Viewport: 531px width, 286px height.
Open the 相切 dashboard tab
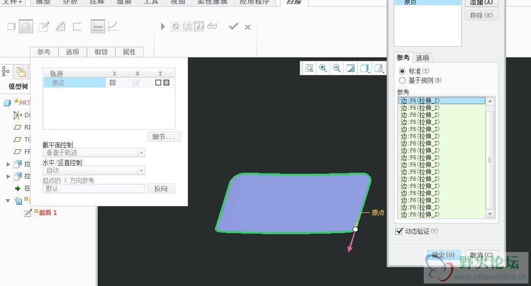click(101, 52)
